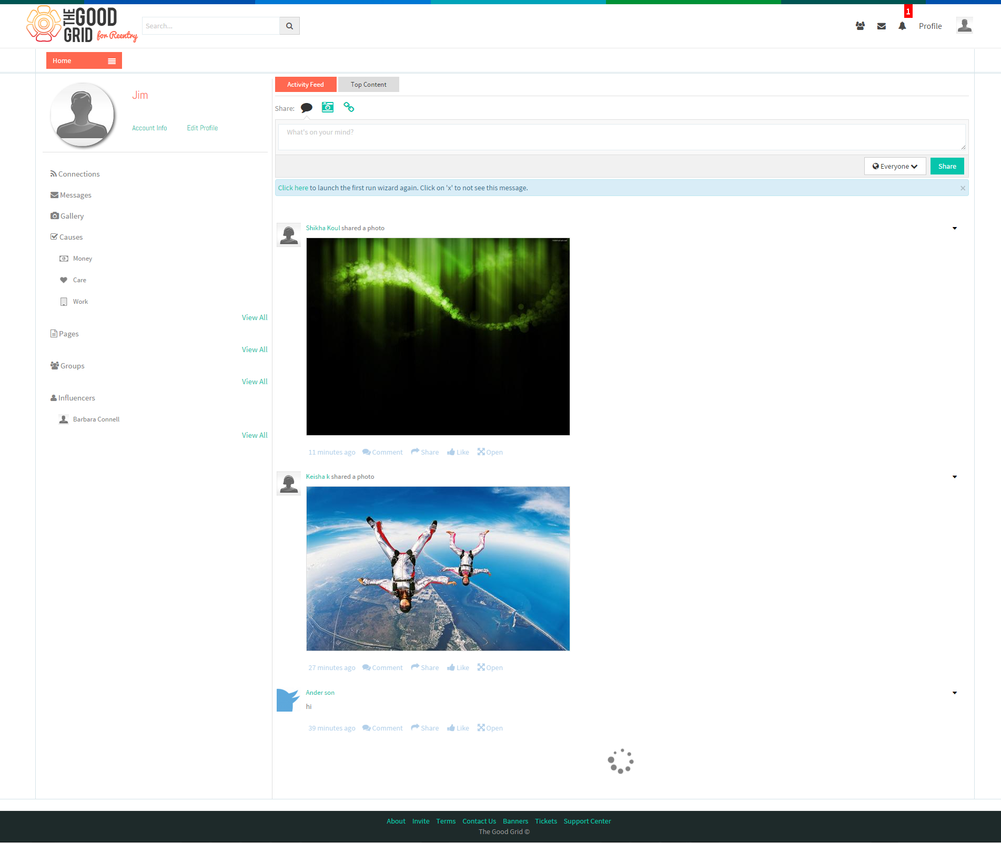
Task: Open the Everyone audience dropdown
Action: tap(895, 166)
